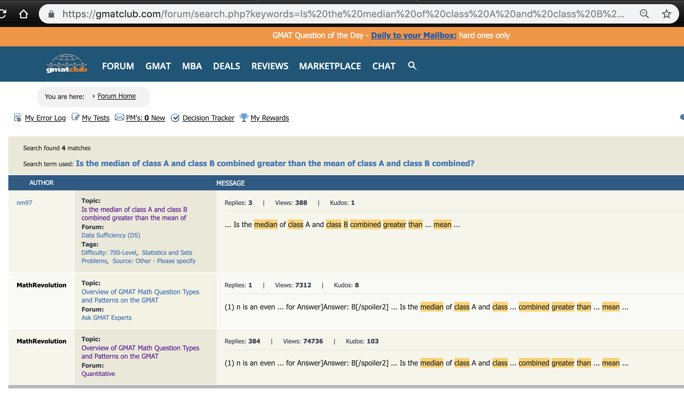Open the REVIEWS menu
Viewport: 684px width, 396px height.
(270, 66)
